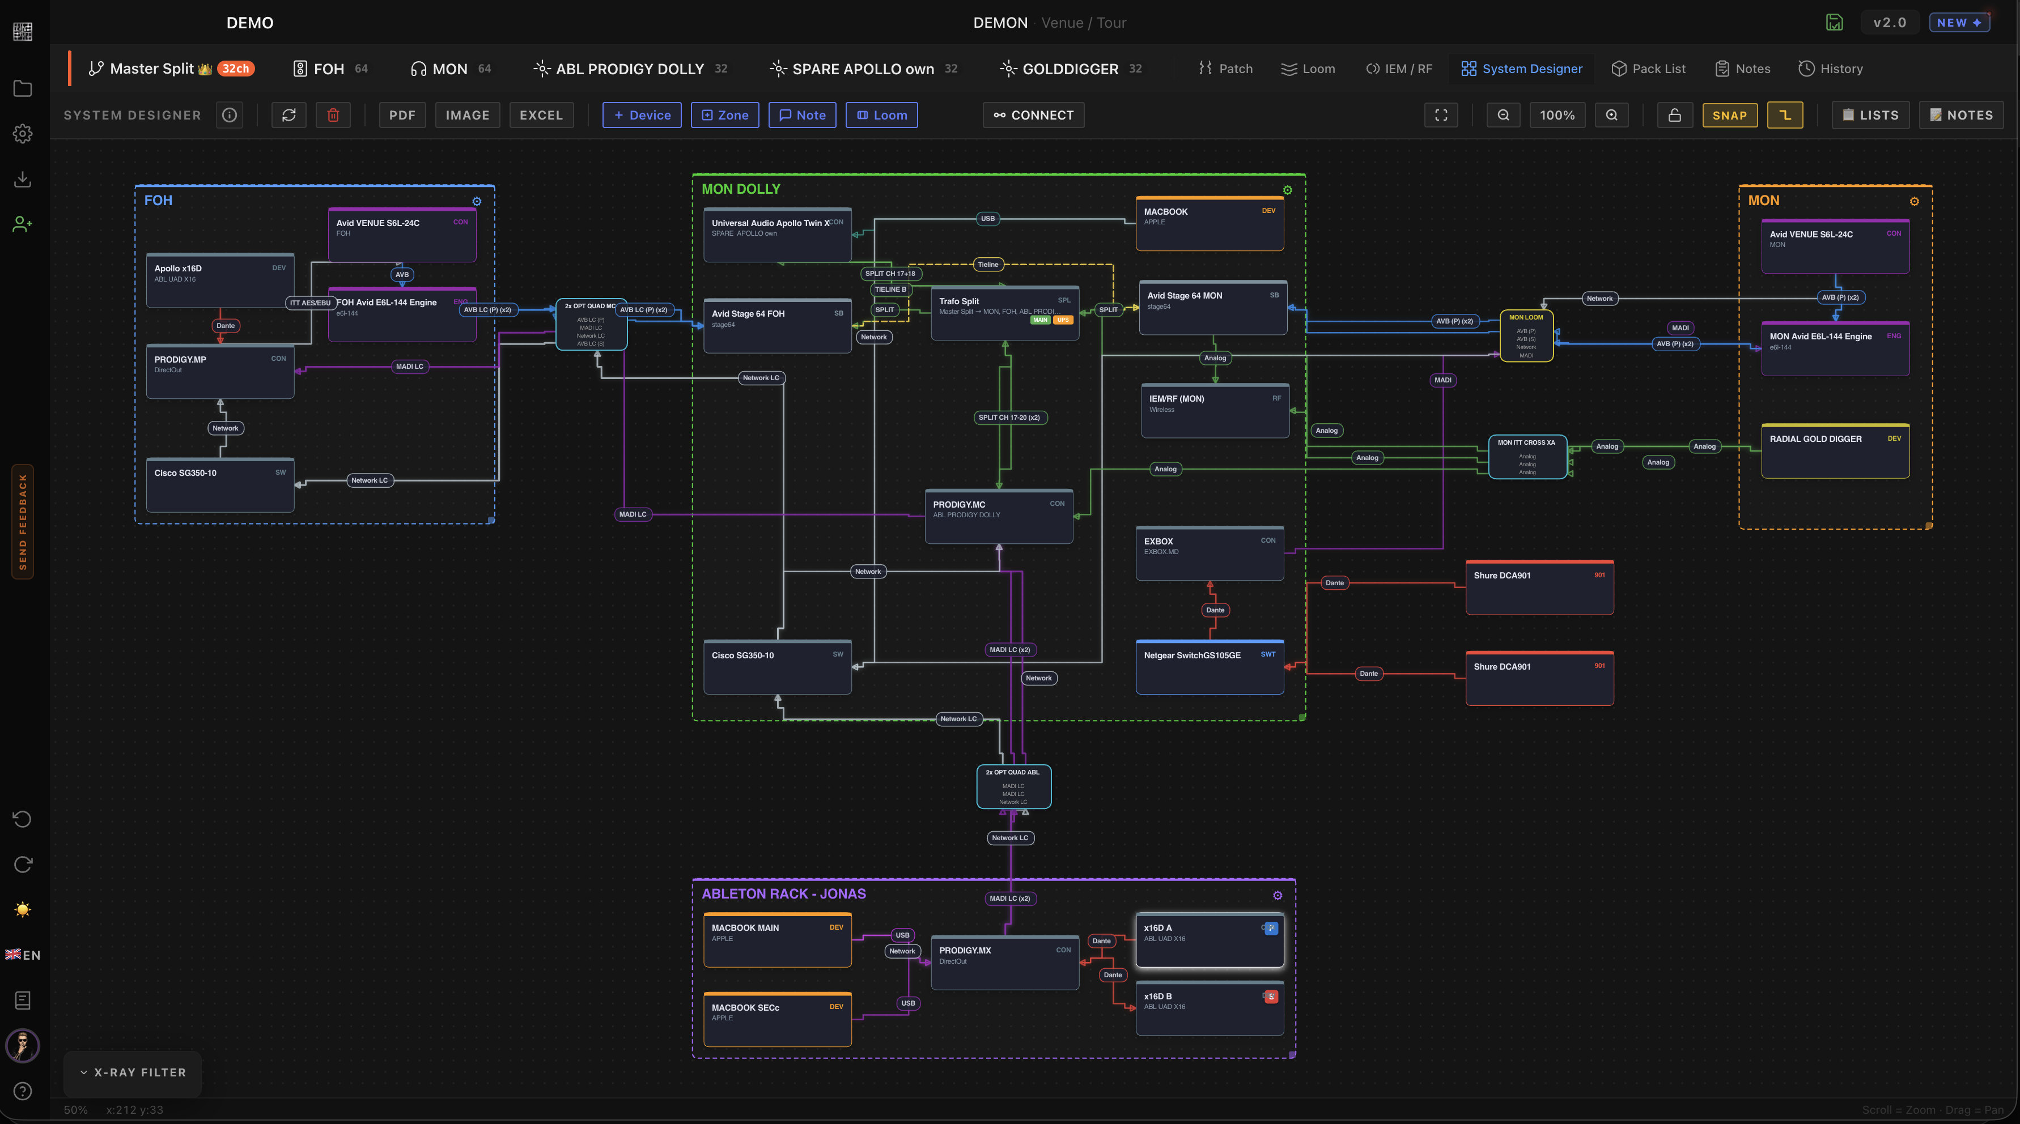Click the SEND FEEDBACK side tab
Image resolution: width=2020 pixels, height=1124 pixels.
click(23, 522)
